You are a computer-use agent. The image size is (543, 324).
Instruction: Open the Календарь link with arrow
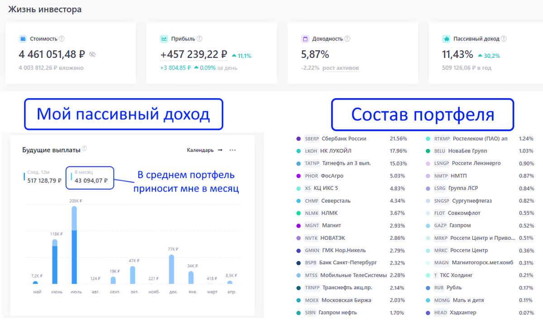point(205,150)
